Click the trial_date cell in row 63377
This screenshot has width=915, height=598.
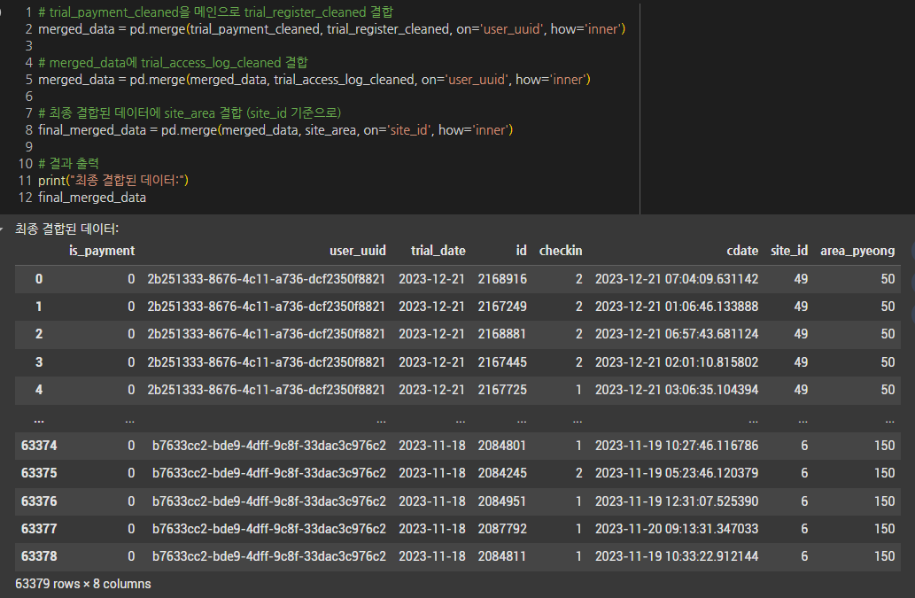[x=432, y=529]
